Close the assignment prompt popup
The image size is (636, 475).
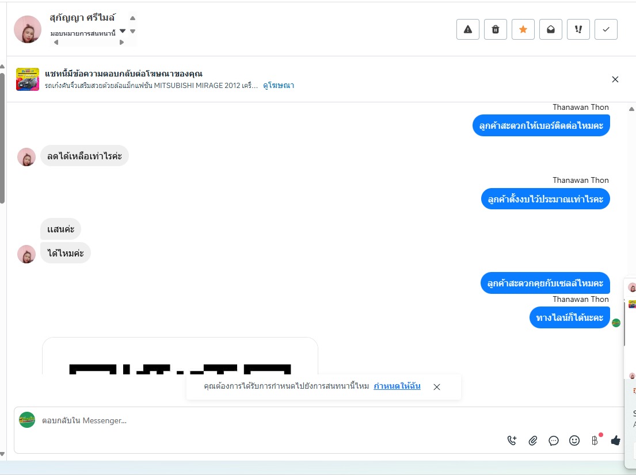point(436,387)
